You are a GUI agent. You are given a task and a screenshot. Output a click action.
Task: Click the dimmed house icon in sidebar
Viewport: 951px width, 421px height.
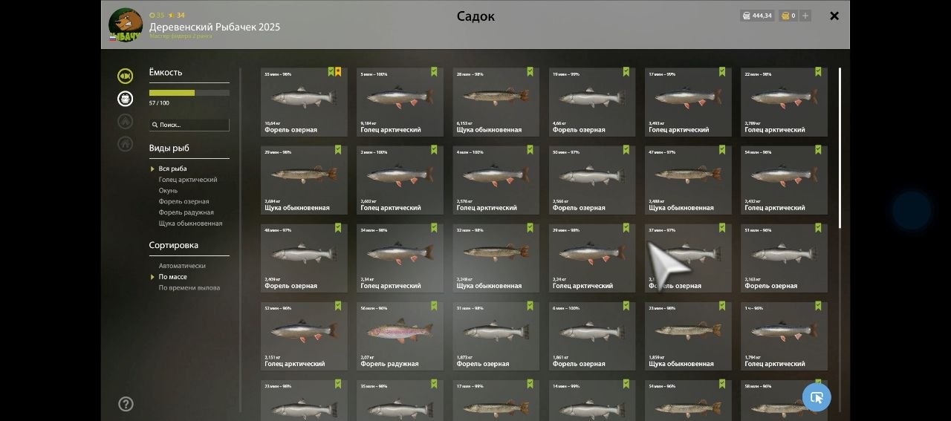125,143
